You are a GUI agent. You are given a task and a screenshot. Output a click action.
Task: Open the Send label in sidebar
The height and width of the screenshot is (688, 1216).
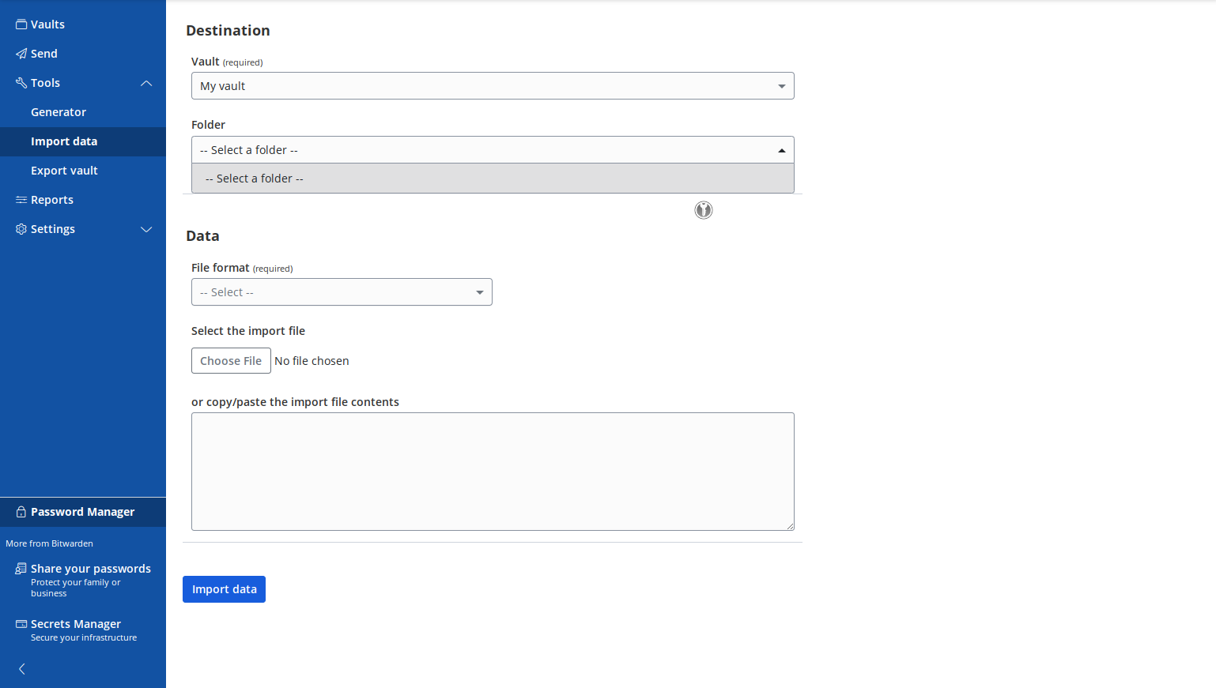coord(44,54)
